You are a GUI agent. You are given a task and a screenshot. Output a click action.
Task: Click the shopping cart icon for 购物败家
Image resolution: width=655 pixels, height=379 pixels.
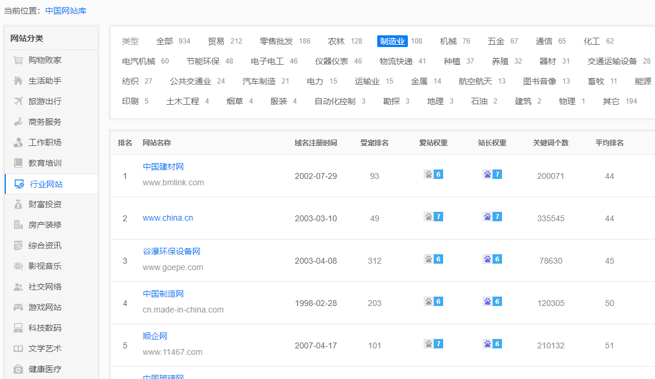coord(18,60)
